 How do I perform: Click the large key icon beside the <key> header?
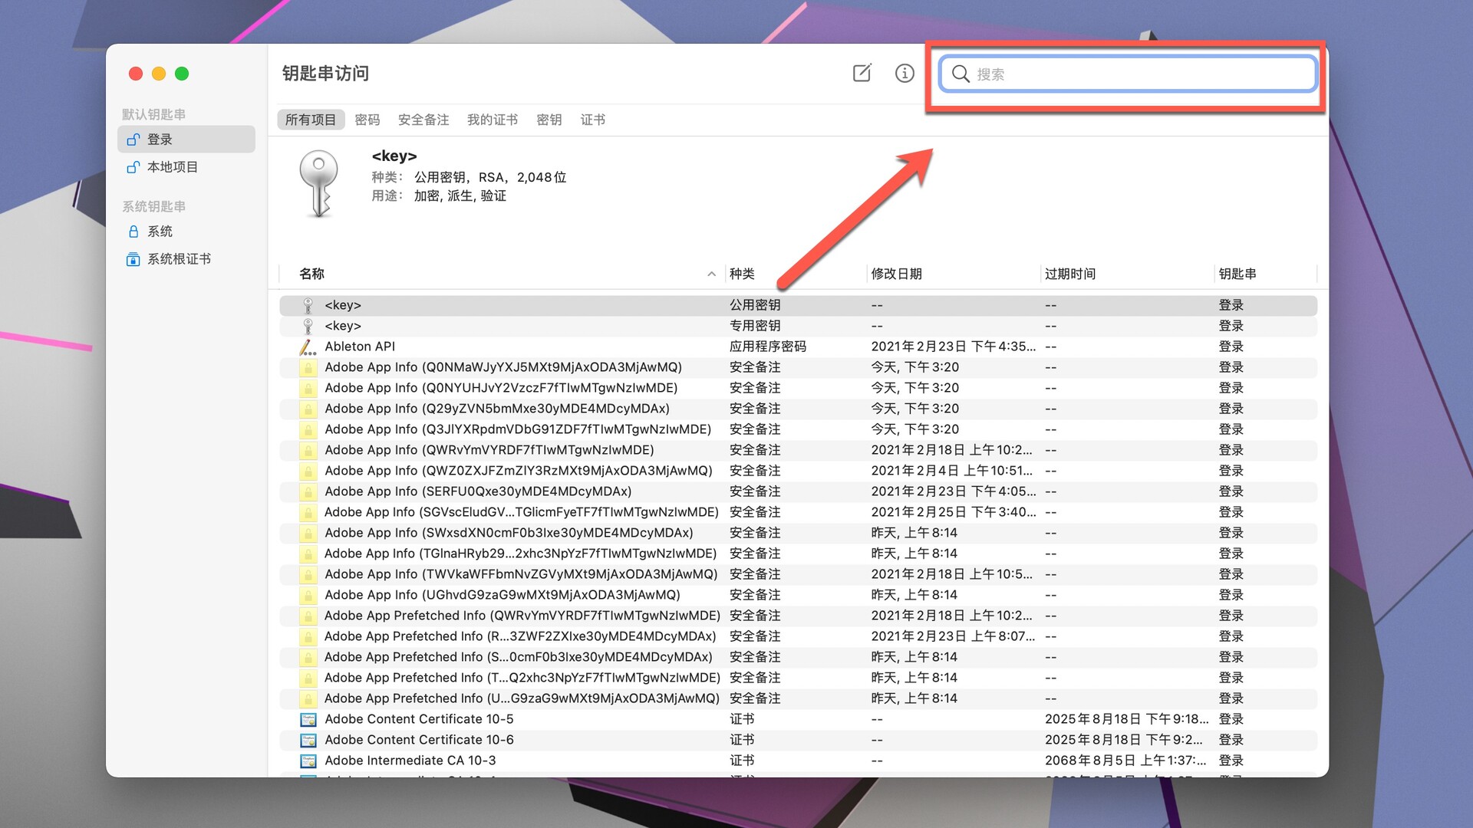[x=320, y=182]
